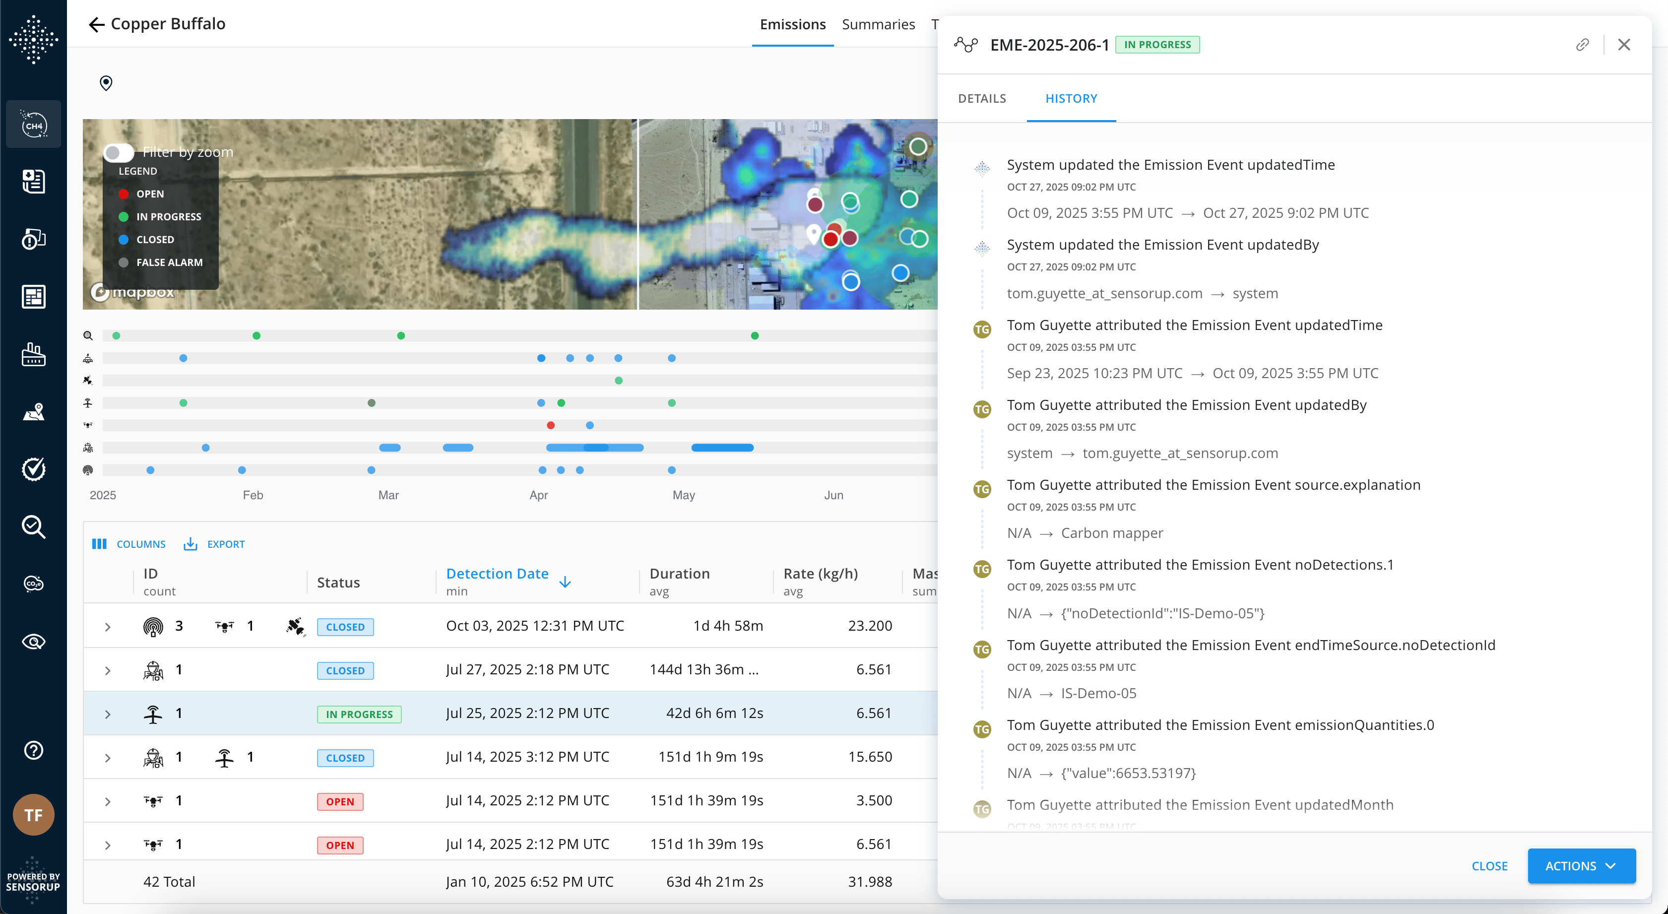This screenshot has width=1668, height=914.
Task: Click the map location pin icon
Action: pos(106,83)
